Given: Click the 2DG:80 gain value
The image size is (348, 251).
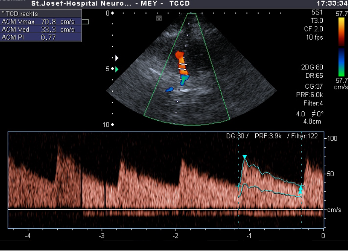Looking at the screenshot, I should [x=312, y=67].
